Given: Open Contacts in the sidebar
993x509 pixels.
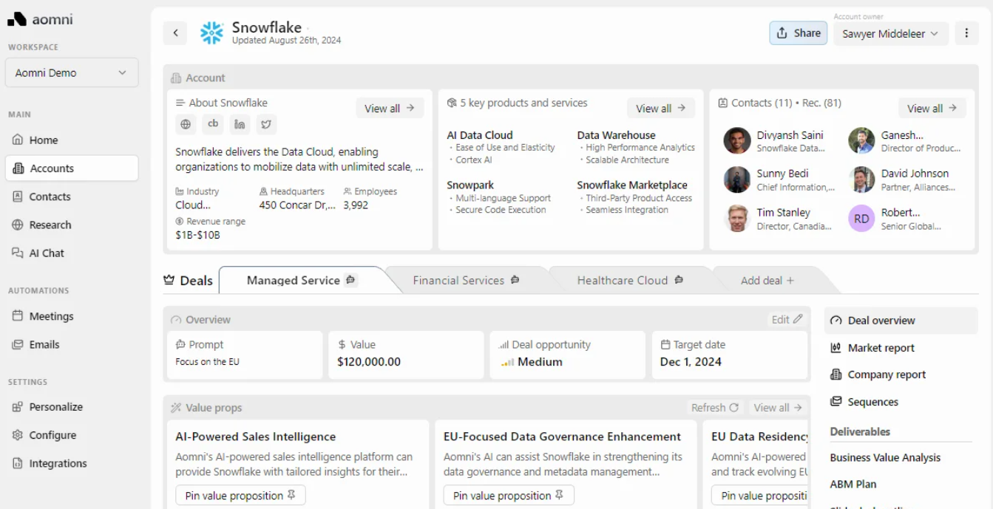Looking at the screenshot, I should [x=72, y=197].
